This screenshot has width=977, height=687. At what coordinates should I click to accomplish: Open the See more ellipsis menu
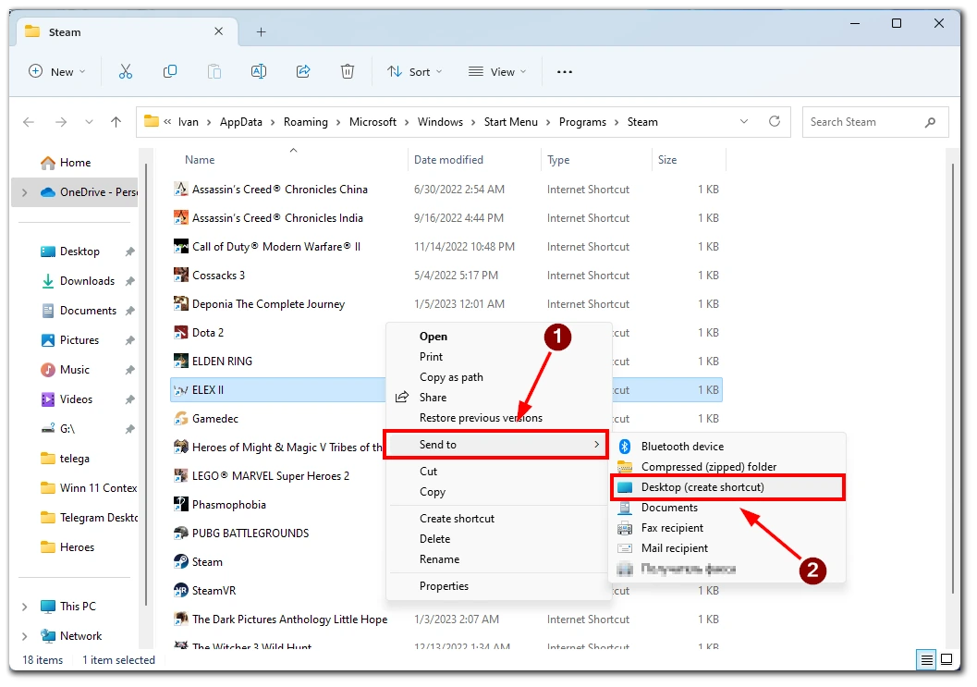pyautogui.click(x=565, y=72)
